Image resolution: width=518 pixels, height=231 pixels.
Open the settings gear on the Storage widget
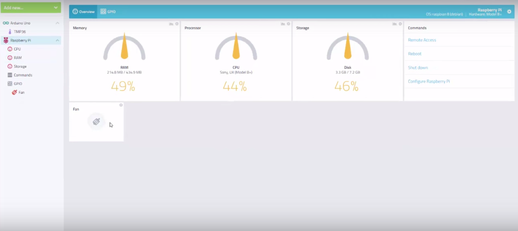400,24
